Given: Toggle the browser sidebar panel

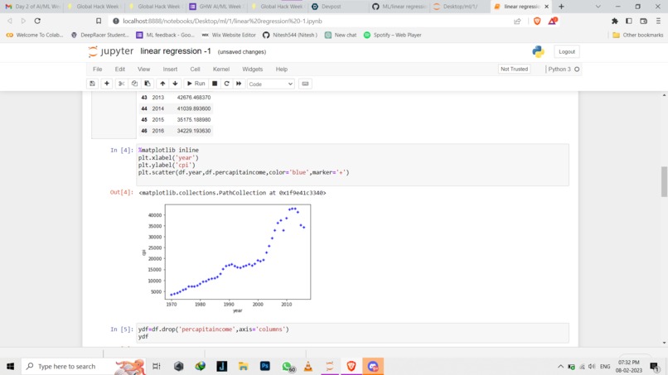Looking at the screenshot, I should point(629,21).
